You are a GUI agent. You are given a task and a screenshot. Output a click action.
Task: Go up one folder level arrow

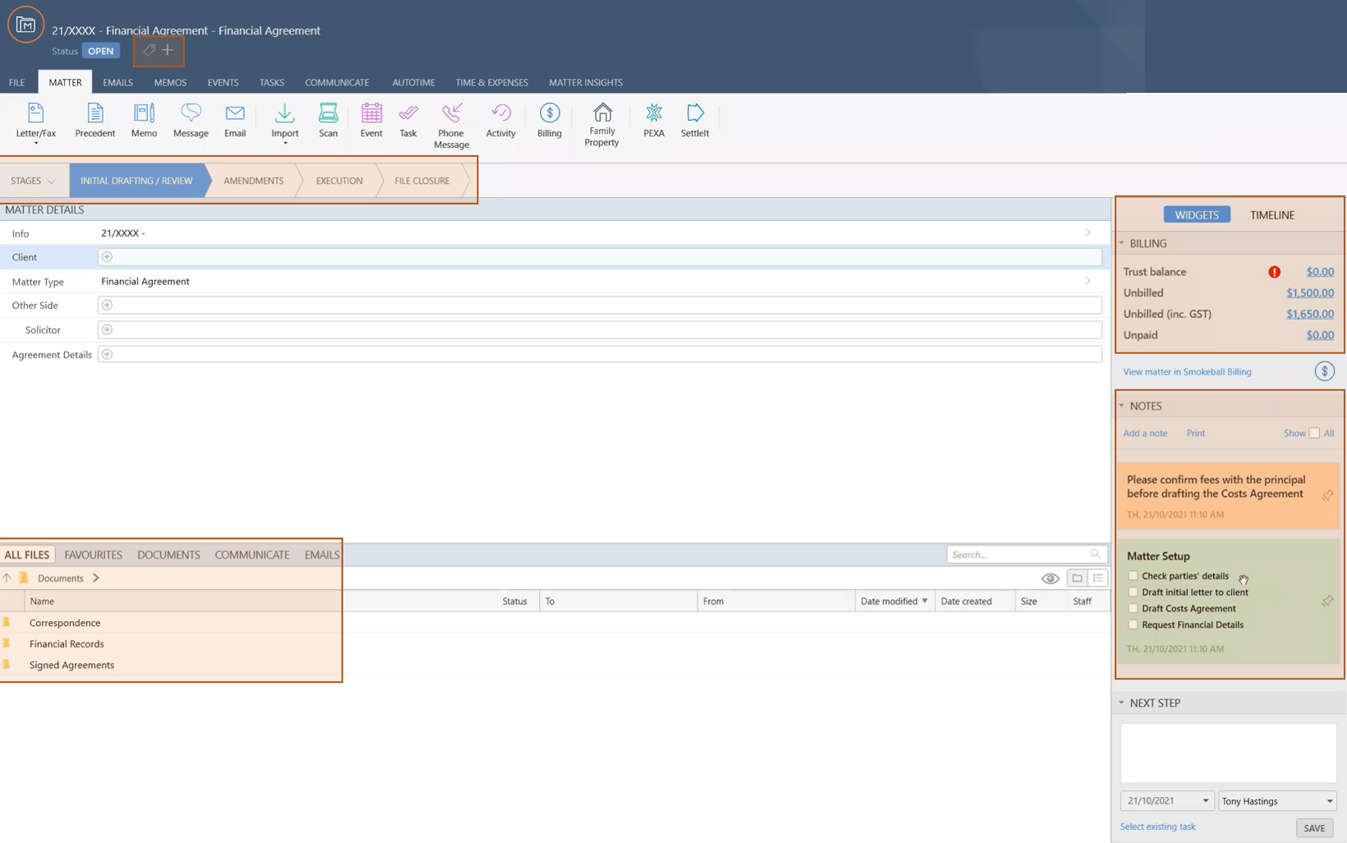pyautogui.click(x=7, y=578)
